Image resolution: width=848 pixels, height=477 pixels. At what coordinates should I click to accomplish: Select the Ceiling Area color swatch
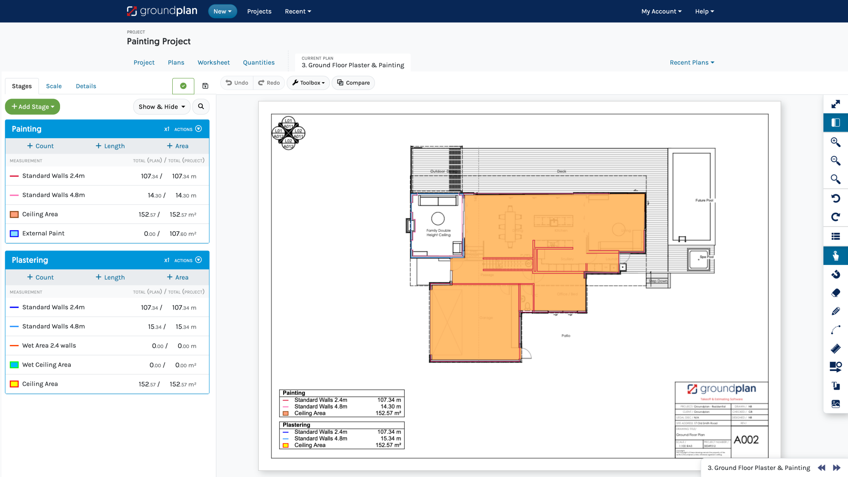(x=14, y=214)
